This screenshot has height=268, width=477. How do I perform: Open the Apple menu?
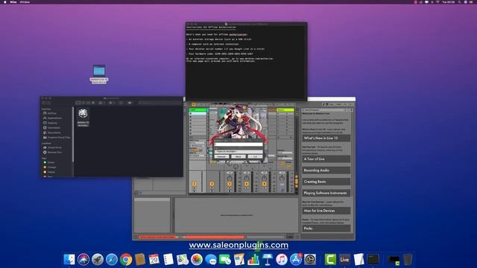click(5, 2)
